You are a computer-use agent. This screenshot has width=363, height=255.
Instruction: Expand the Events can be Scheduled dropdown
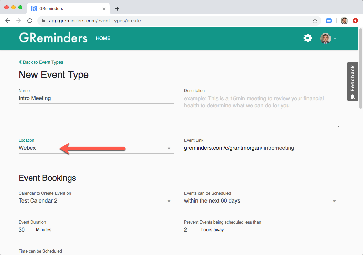point(334,200)
